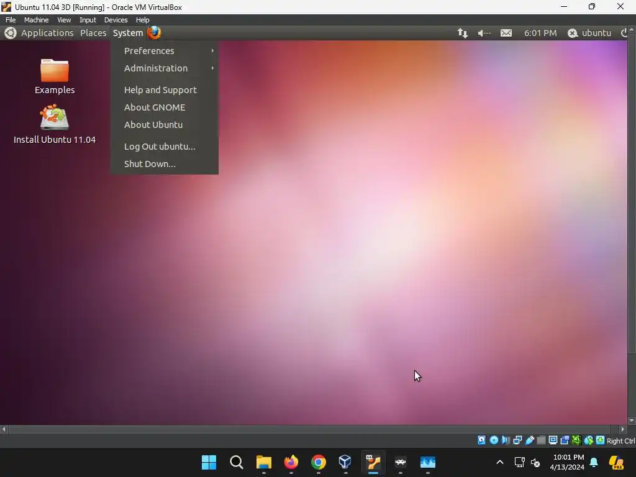The width and height of the screenshot is (636, 477).
Task: Click the vertical scrollbar down arrow
Action: point(632,420)
